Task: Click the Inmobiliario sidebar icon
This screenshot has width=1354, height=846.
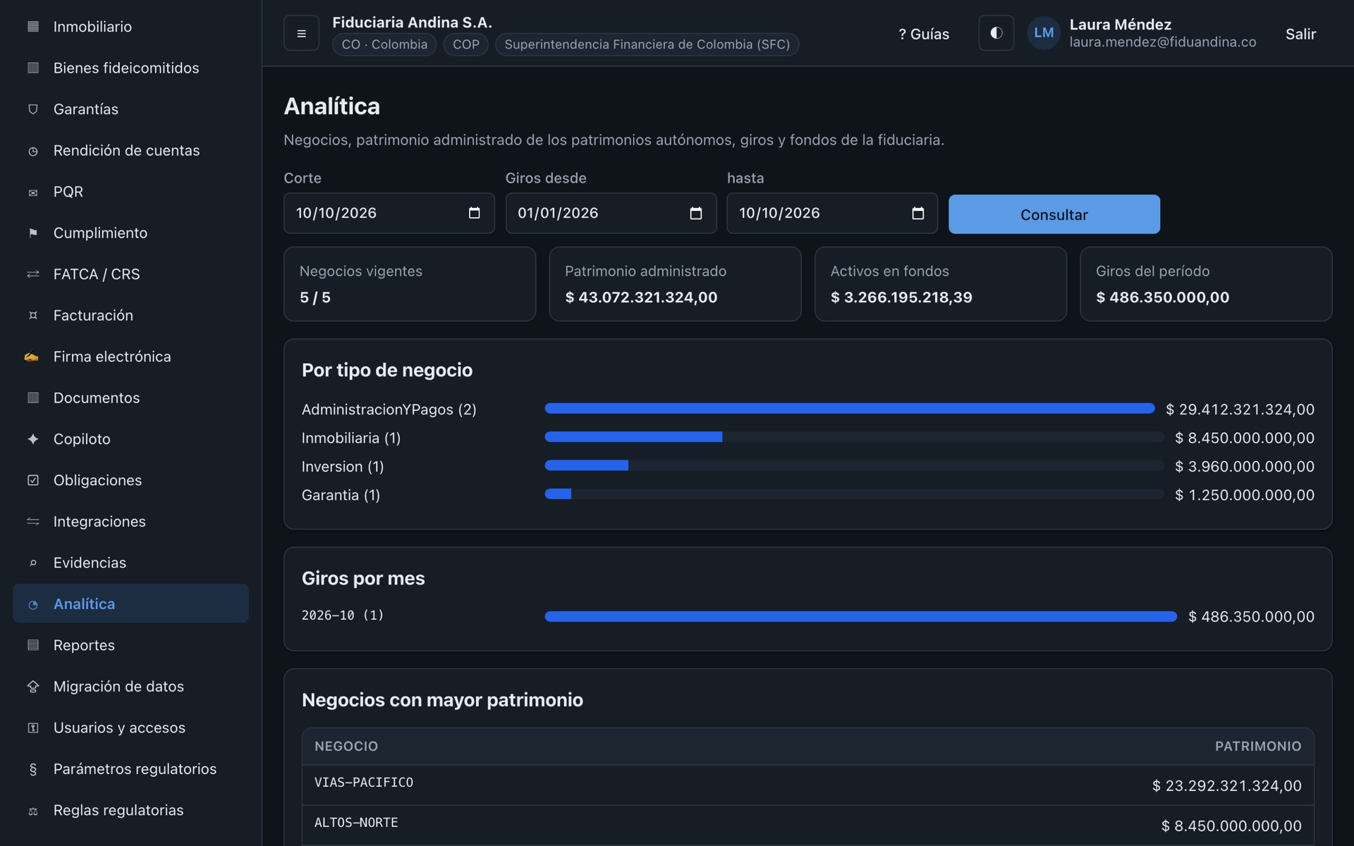Action: point(33,27)
